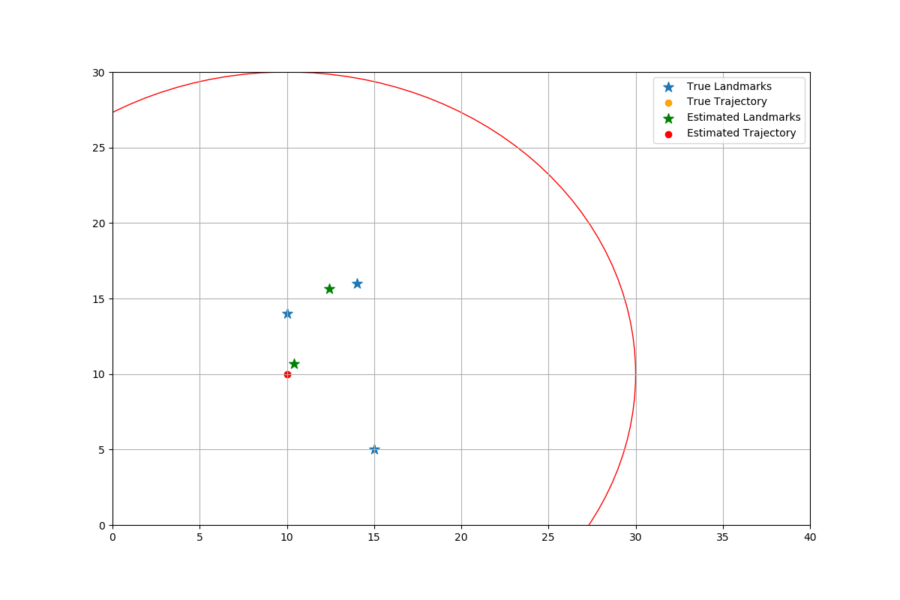This screenshot has width=900, height=600.
Task: Click the x-axis tick label 40
Action: pos(810,538)
